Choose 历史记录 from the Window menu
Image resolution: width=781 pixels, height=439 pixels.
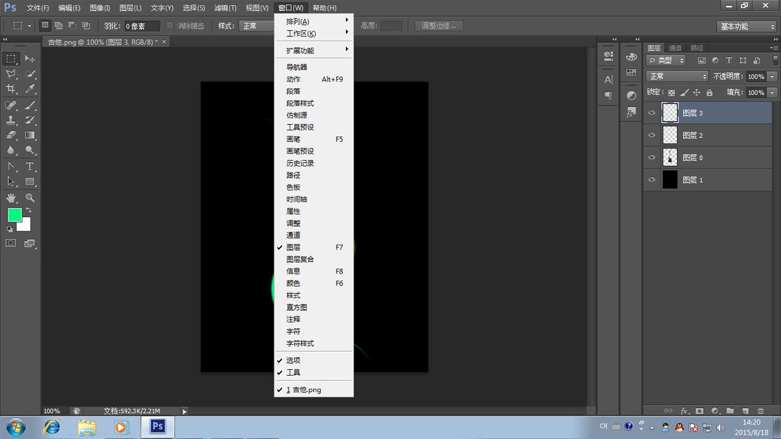(x=314, y=163)
